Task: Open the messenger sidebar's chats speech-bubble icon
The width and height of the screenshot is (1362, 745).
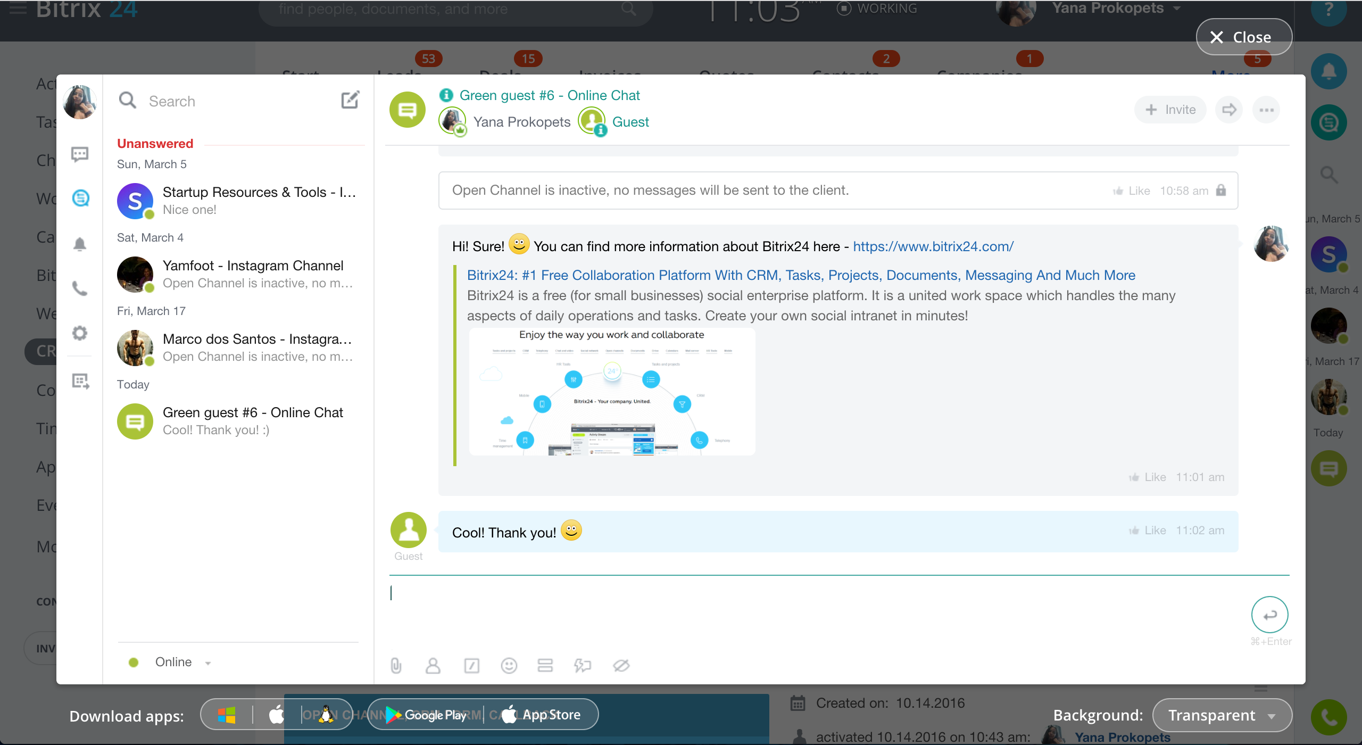Action: click(x=80, y=154)
